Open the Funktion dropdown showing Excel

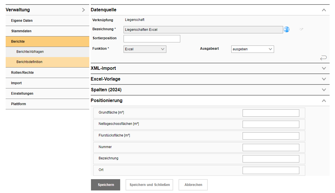pyautogui.click(x=145, y=49)
